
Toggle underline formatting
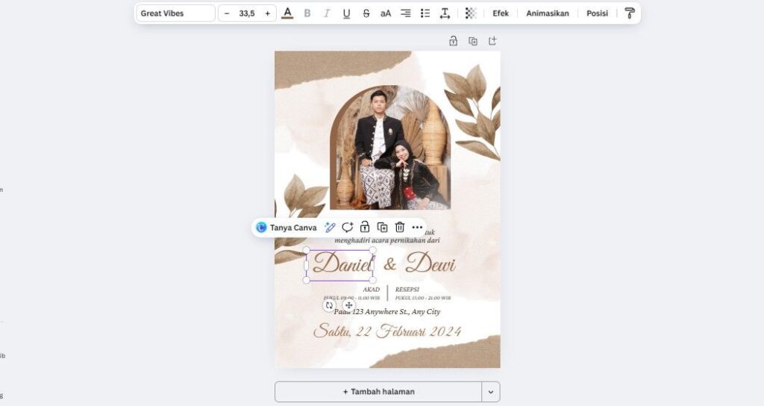pyautogui.click(x=346, y=13)
